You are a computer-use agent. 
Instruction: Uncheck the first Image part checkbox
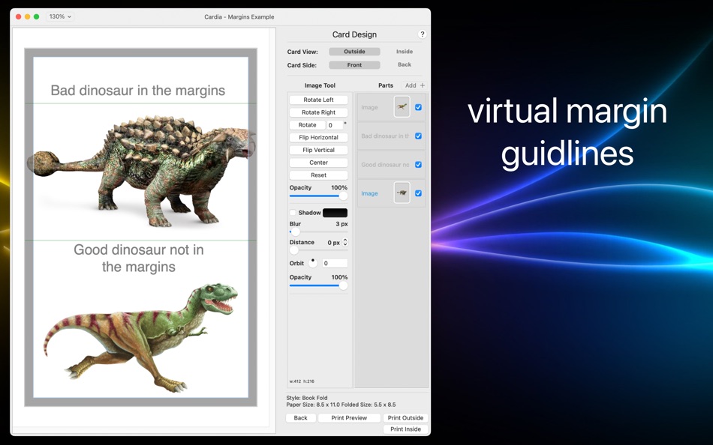418,107
